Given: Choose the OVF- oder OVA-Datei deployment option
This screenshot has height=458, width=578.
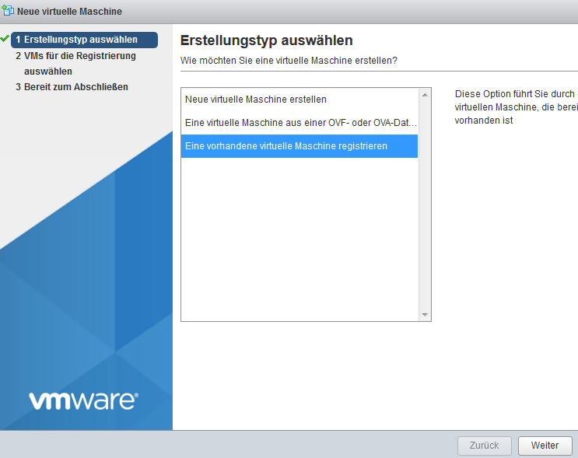Looking at the screenshot, I should [300, 123].
